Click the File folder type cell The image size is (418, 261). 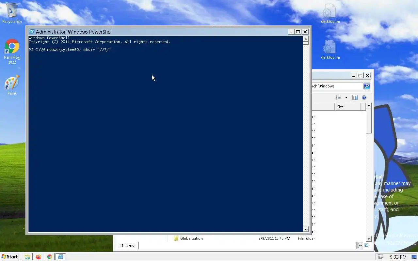click(306, 238)
